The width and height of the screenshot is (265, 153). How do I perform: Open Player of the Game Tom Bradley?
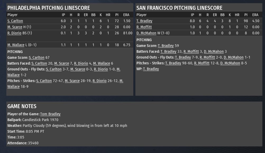coord(50,114)
